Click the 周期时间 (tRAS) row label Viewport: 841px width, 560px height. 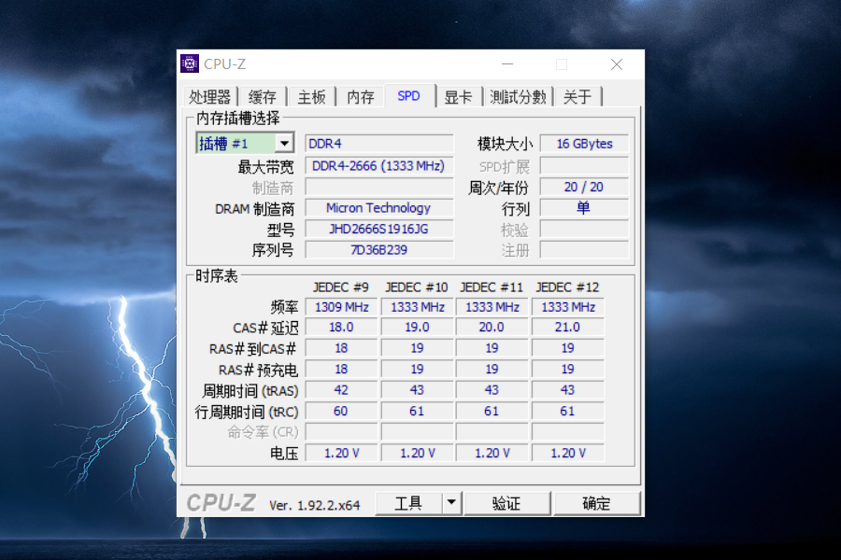[x=249, y=391]
